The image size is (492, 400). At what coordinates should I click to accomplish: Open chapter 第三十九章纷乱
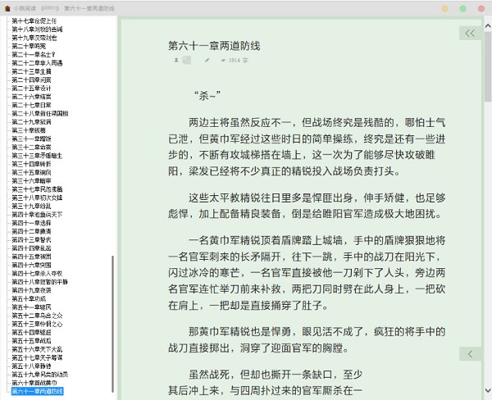coord(31,206)
